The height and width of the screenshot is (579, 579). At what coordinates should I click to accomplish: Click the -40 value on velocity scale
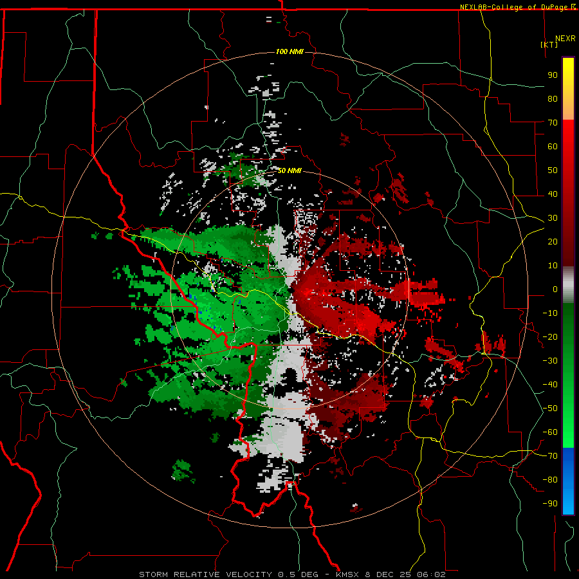(550, 385)
